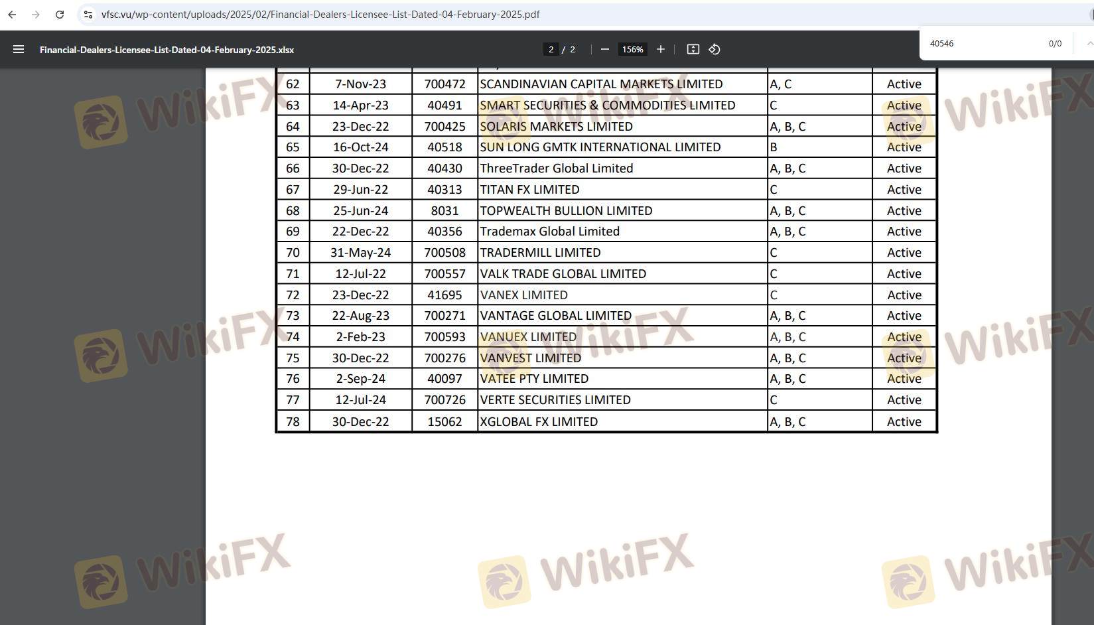Click the date 22-Aug-23
Image resolution: width=1094 pixels, height=625 pixels.
360,316
